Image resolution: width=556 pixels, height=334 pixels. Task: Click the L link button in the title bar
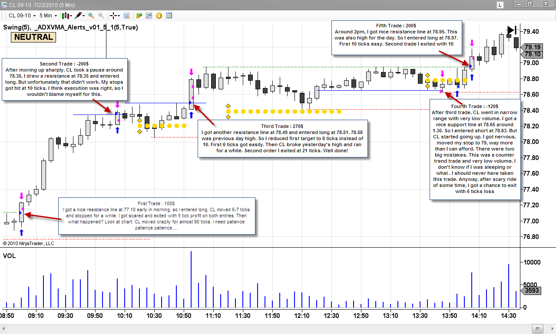500,5
